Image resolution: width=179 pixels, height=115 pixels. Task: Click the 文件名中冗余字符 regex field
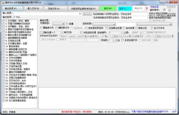tap(116, 36)
